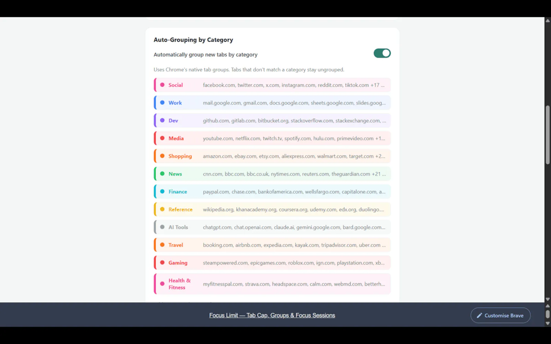Click the Gaming category red dot
Viewport: 551px width, 344px height.
162,262
